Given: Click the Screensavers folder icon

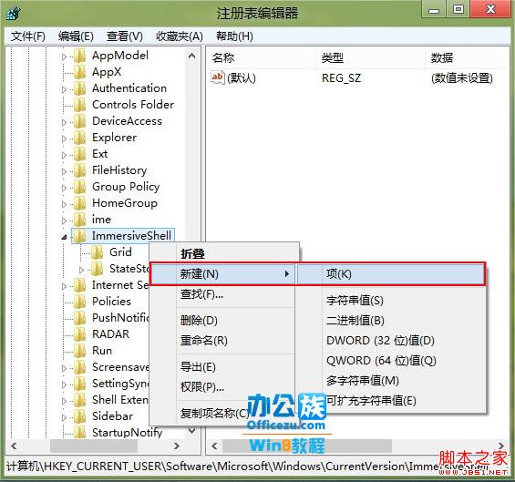Looking at the screenshot, I should (80, 367).
